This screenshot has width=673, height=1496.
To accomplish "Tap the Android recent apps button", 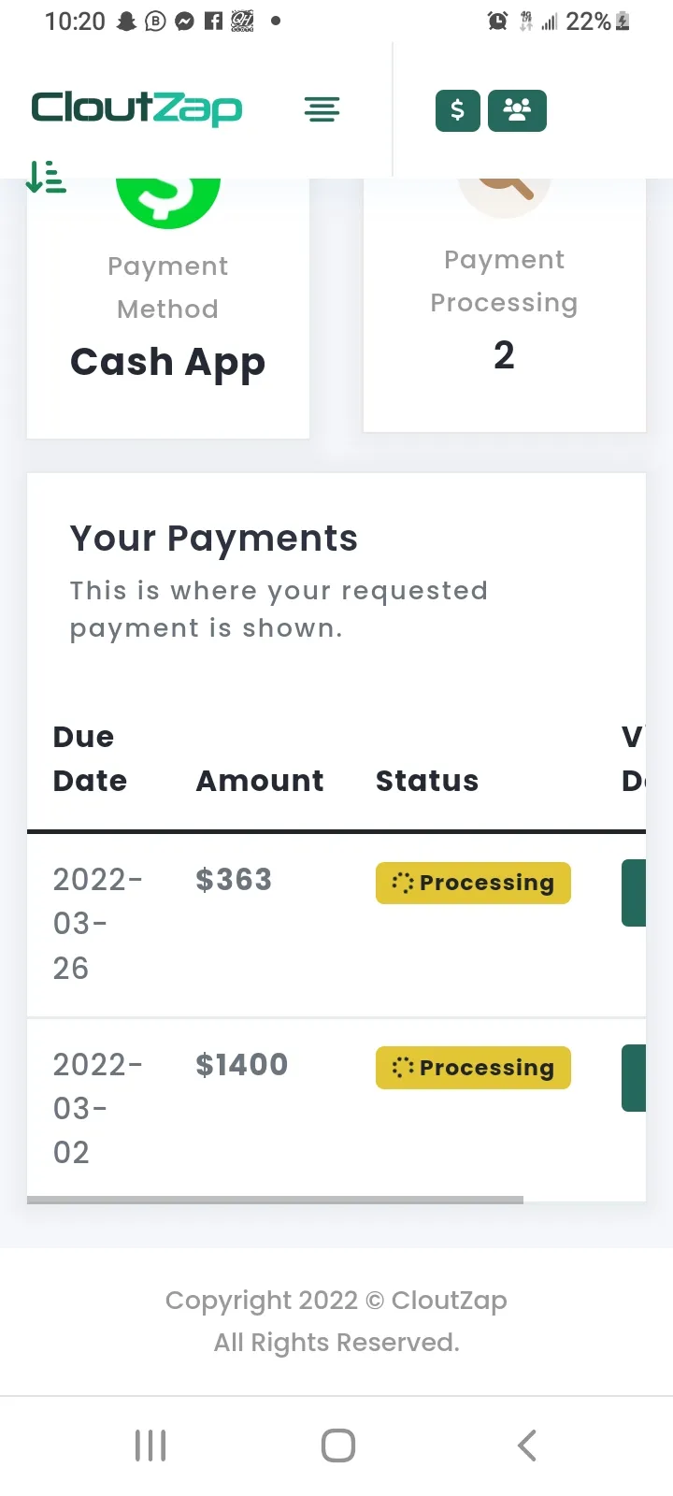I will click(150, 1446).
